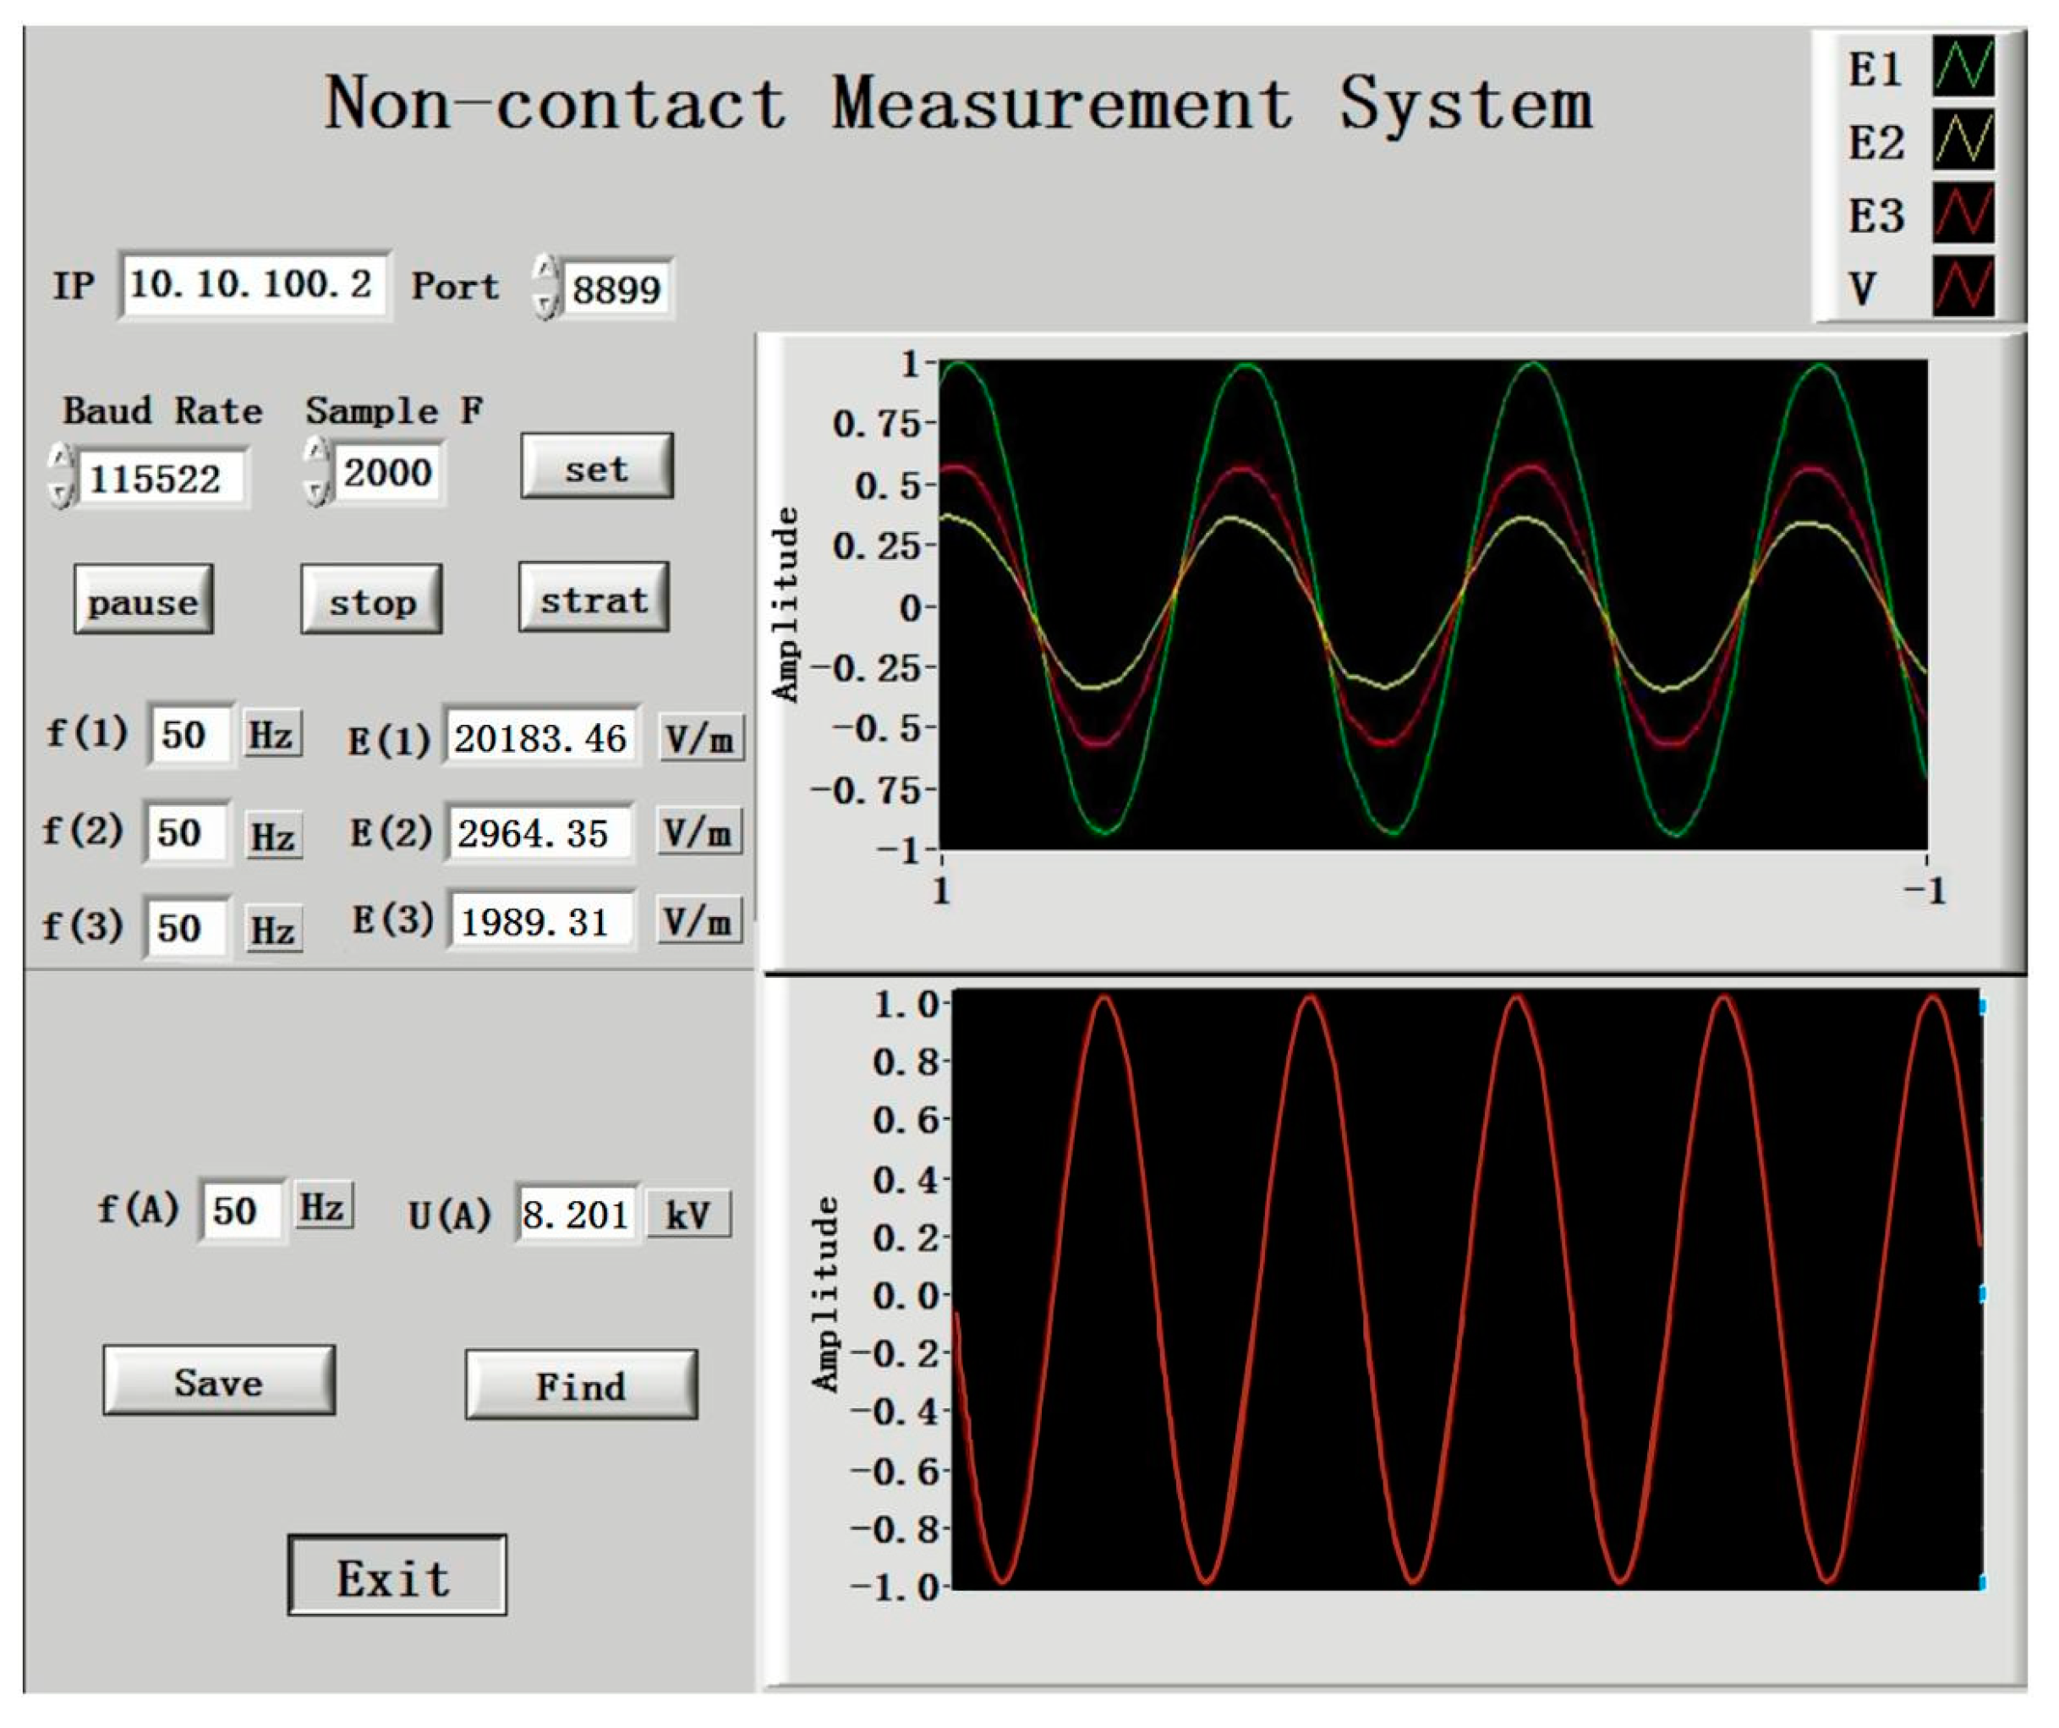The width and height of the screenshot is (2059, 1728).
Task: Click the IP address input field
Action: point(253,285)
